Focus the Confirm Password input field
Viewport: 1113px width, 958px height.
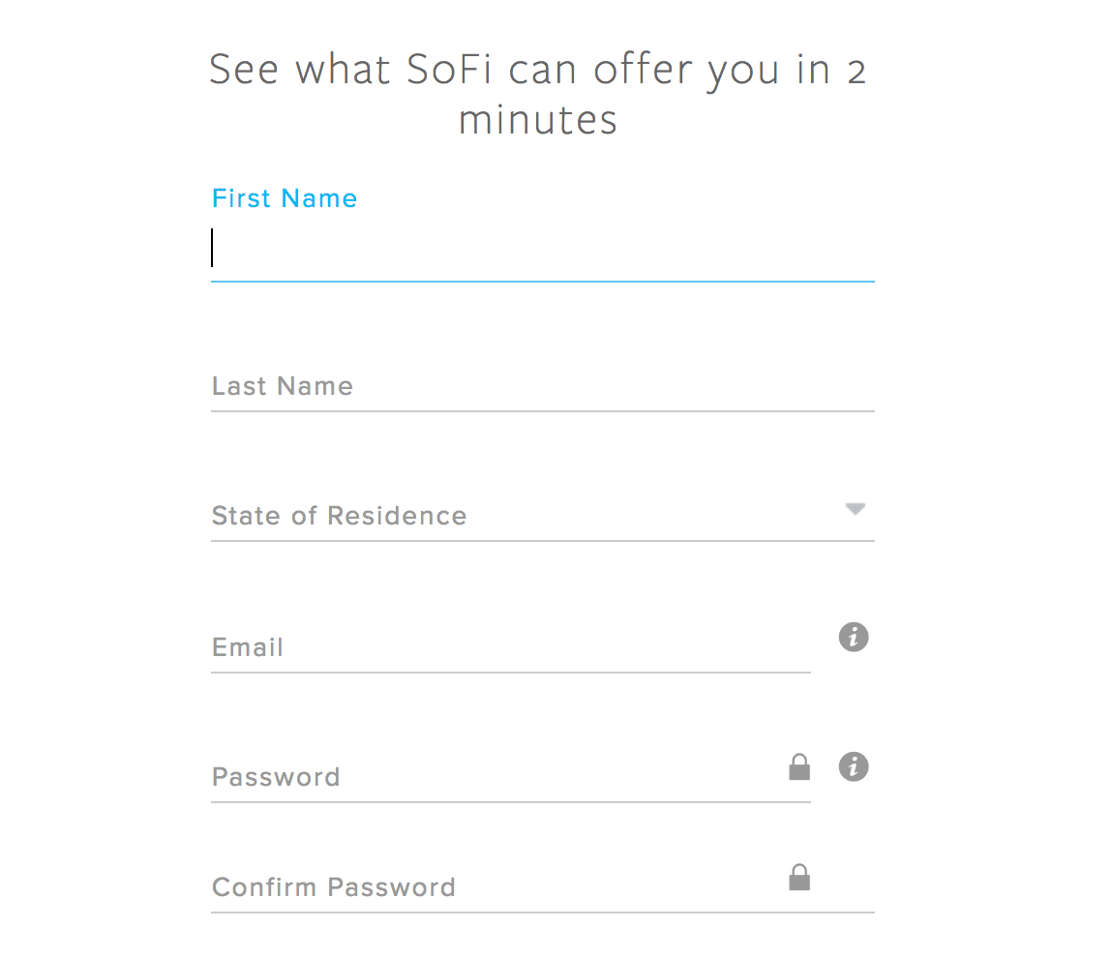pyautogui.click(x=542, y=887)
